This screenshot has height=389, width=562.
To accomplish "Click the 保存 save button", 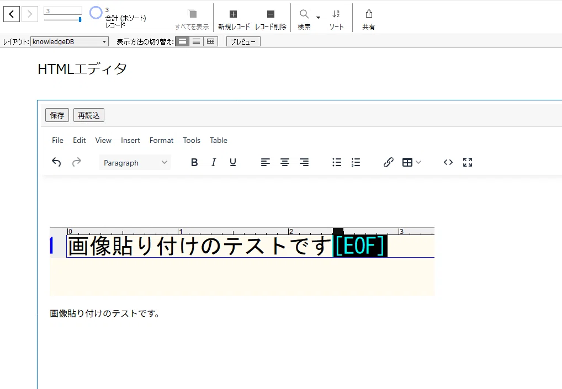I will coord(57,115).
